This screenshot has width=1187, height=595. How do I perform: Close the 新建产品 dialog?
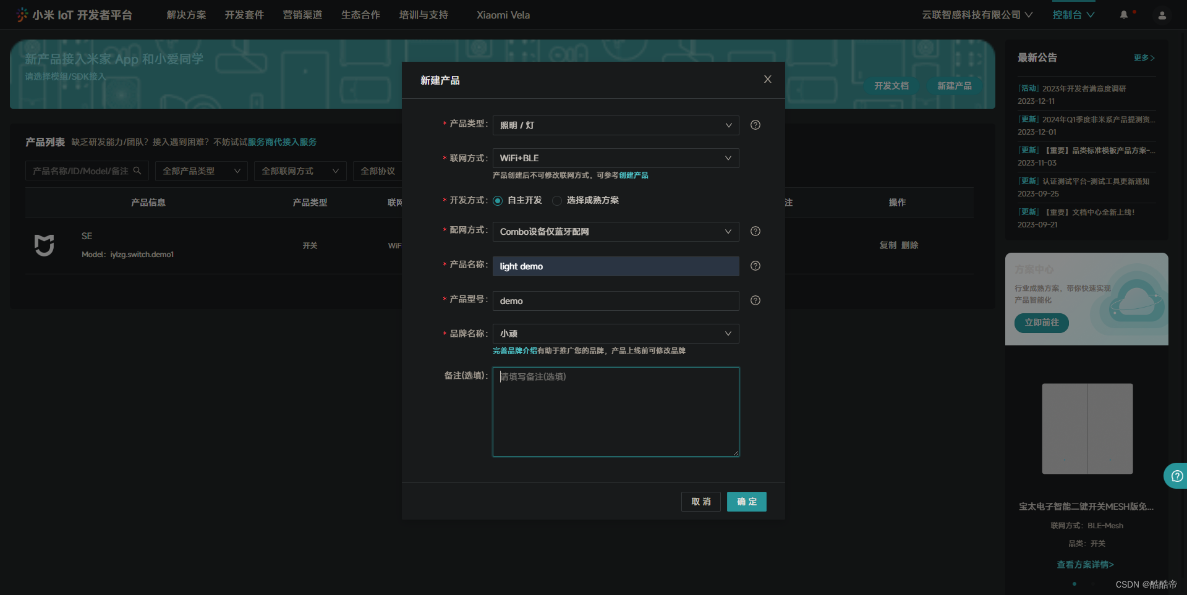tap(767, 79)
